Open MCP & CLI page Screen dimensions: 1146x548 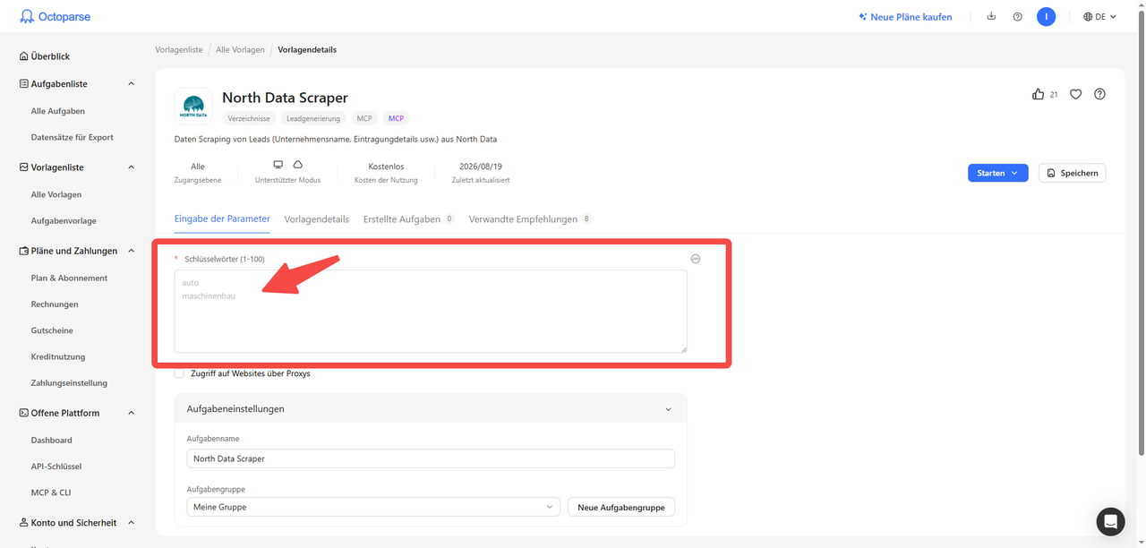click(51, 492)
